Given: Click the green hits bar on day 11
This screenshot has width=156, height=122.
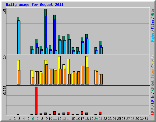Looking at the screenshot, I should pos(55,17).
